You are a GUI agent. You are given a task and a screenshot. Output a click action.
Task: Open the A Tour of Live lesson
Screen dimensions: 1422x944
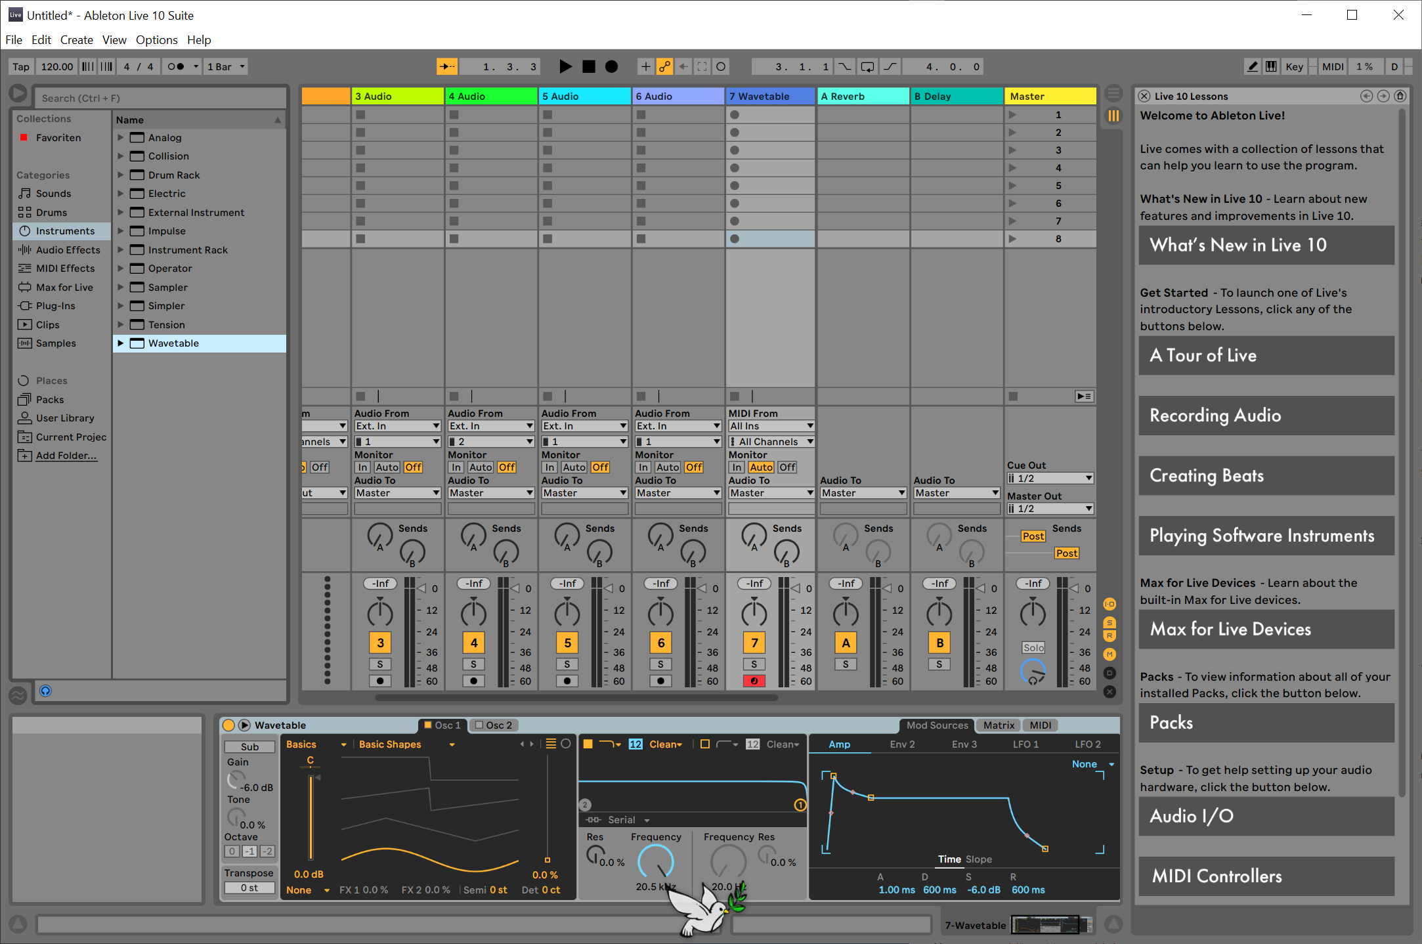click(x=1266, y=356)
